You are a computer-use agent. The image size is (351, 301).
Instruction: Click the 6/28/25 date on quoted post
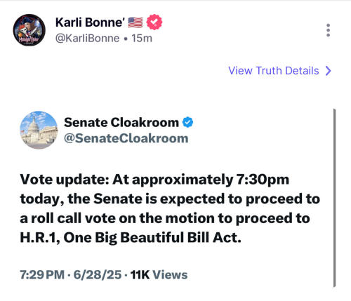pos(98,274)
